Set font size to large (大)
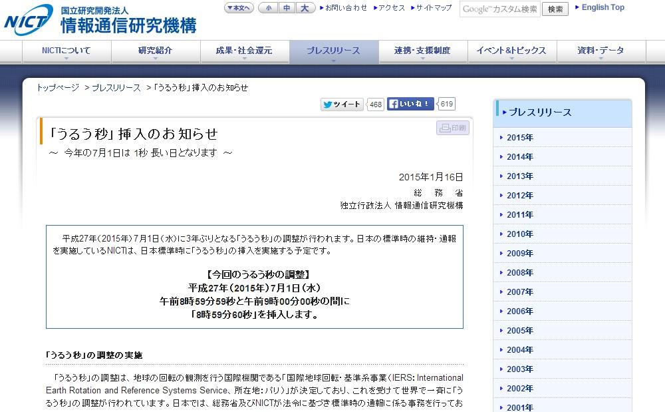Screen dimensions: 665x412 coord(304,8)
